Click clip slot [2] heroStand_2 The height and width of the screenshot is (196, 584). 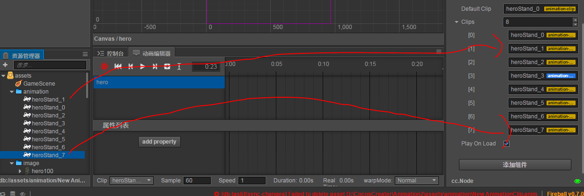[x=543, y=62]
